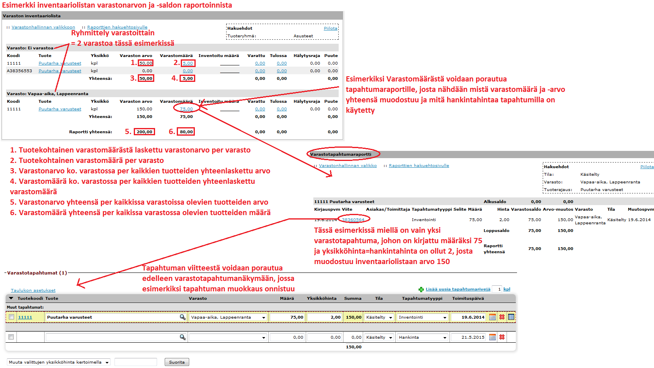Click the delivery date field 21.5.2015
Image resolution: width=654 pixels, height=368 pixels.
(x=468, y=337)
